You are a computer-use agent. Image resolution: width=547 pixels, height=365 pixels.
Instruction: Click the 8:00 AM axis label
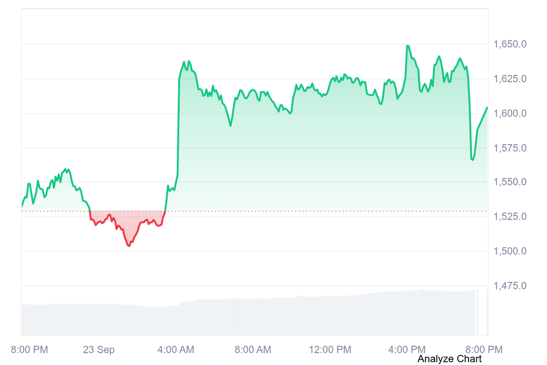253,350
